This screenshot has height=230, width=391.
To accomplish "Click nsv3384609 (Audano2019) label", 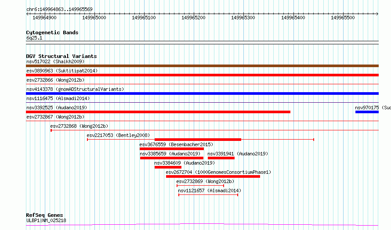I will click(185, 163).
